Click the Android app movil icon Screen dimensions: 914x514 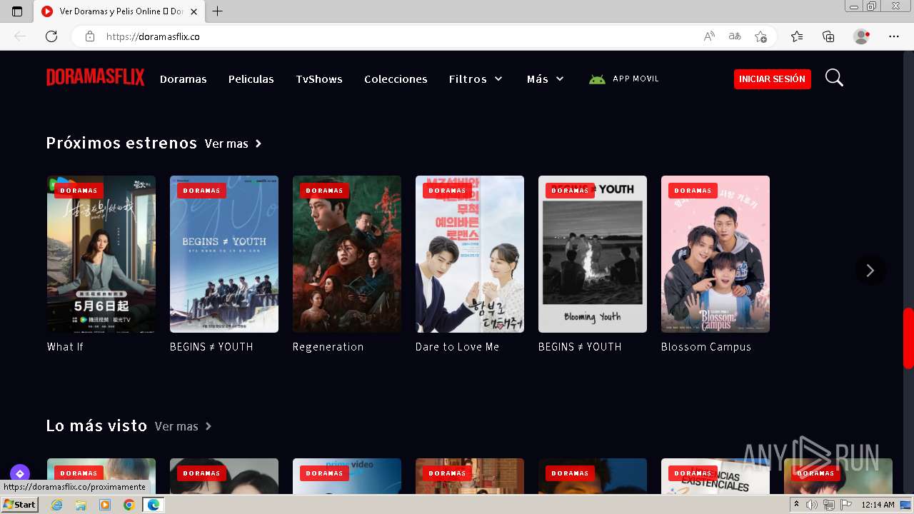(x=597, y=79)
